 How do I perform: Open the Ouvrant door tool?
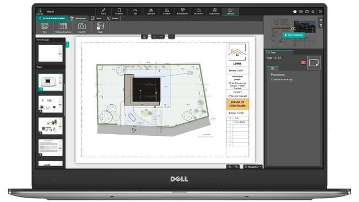(x=119, y=12)
